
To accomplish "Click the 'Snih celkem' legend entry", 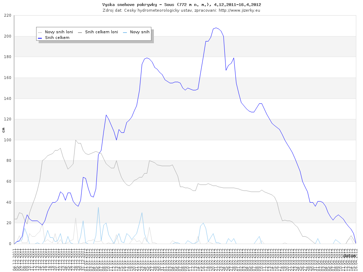I will click(x=57, y=38).
